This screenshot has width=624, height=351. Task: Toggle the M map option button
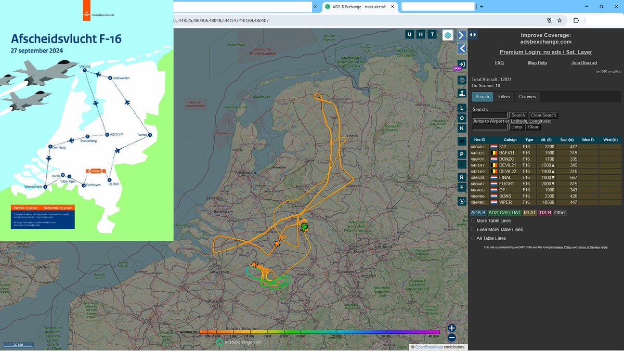(462, 141)
